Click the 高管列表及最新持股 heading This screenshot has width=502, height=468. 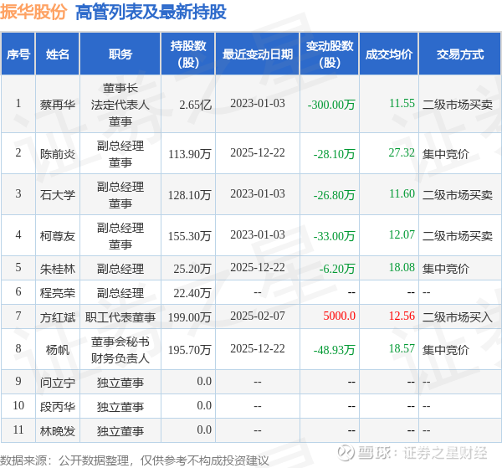pos(151,13)
